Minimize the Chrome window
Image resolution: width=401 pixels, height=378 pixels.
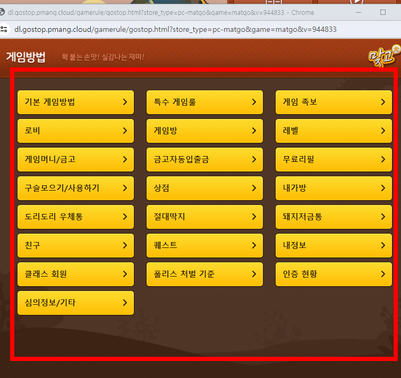click(x=359, y=12)
